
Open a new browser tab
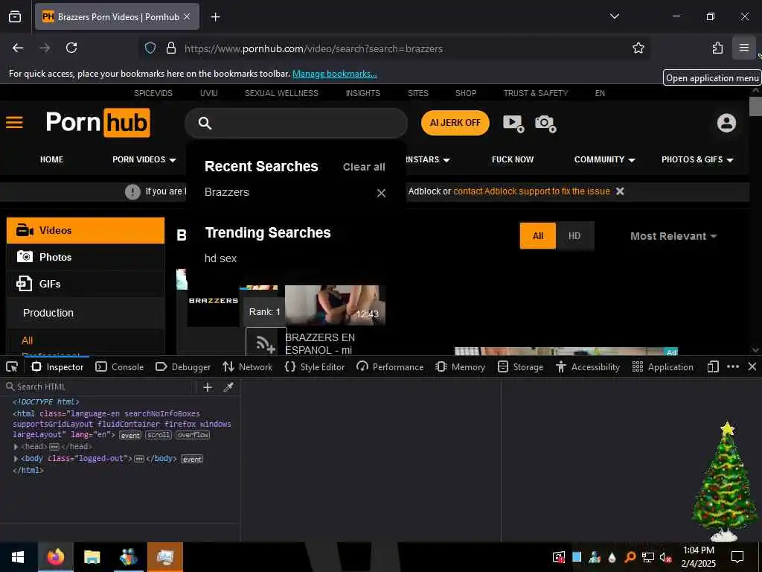point(215,17)
